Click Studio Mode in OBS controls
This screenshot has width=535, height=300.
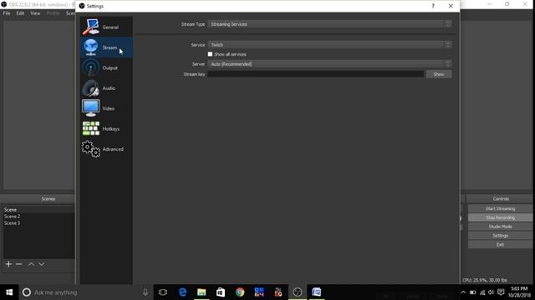coord(500,227)
